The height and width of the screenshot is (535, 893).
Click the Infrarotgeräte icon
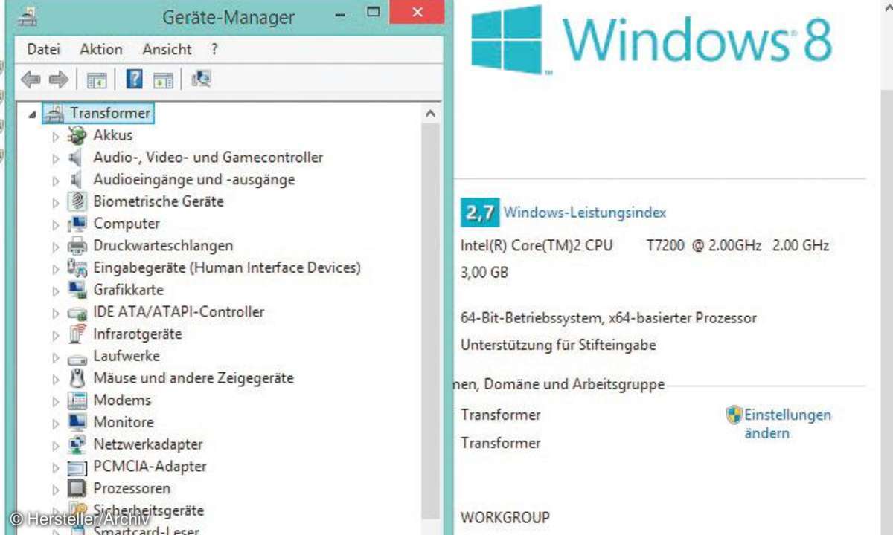[77, 334]
